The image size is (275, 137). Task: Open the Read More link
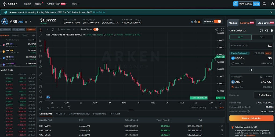tap(251, 135)
